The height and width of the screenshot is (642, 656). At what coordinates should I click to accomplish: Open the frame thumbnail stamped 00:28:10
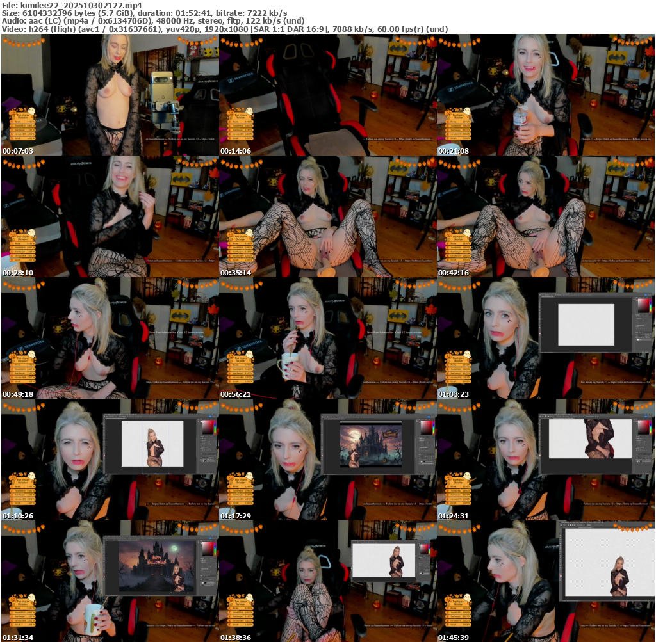[110, 216]
